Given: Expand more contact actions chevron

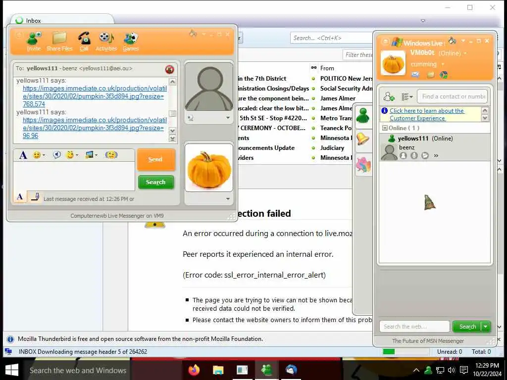Looking at the screenshot, I should click(436, 156).
